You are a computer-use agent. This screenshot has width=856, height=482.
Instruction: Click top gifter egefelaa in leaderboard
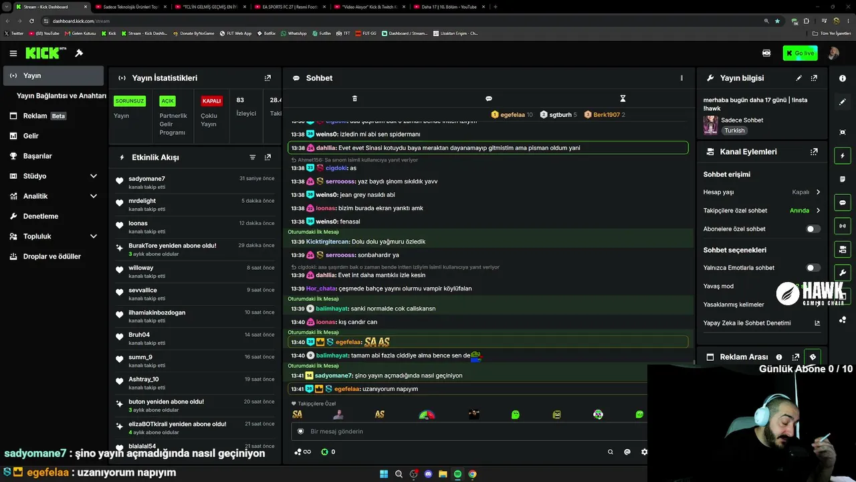[x=512, y=114]
